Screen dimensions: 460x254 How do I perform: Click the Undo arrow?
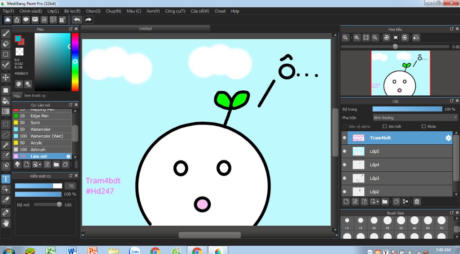pyautogui.click(x=77, y=20)
